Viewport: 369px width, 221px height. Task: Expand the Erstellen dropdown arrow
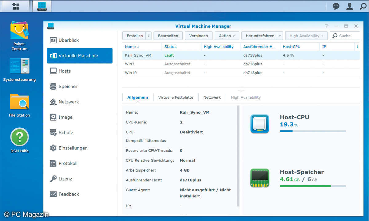coord(149,36)
